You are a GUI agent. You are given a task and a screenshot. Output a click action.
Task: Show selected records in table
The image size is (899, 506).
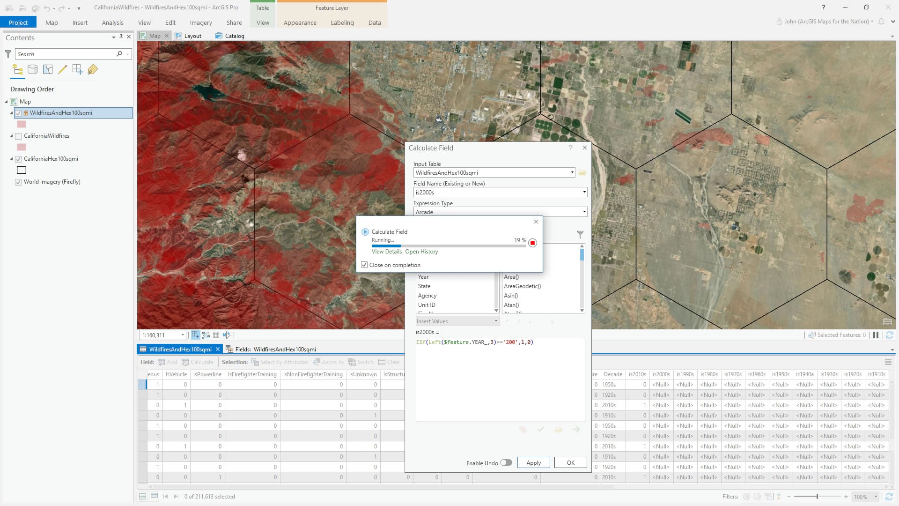click(154, 496)
